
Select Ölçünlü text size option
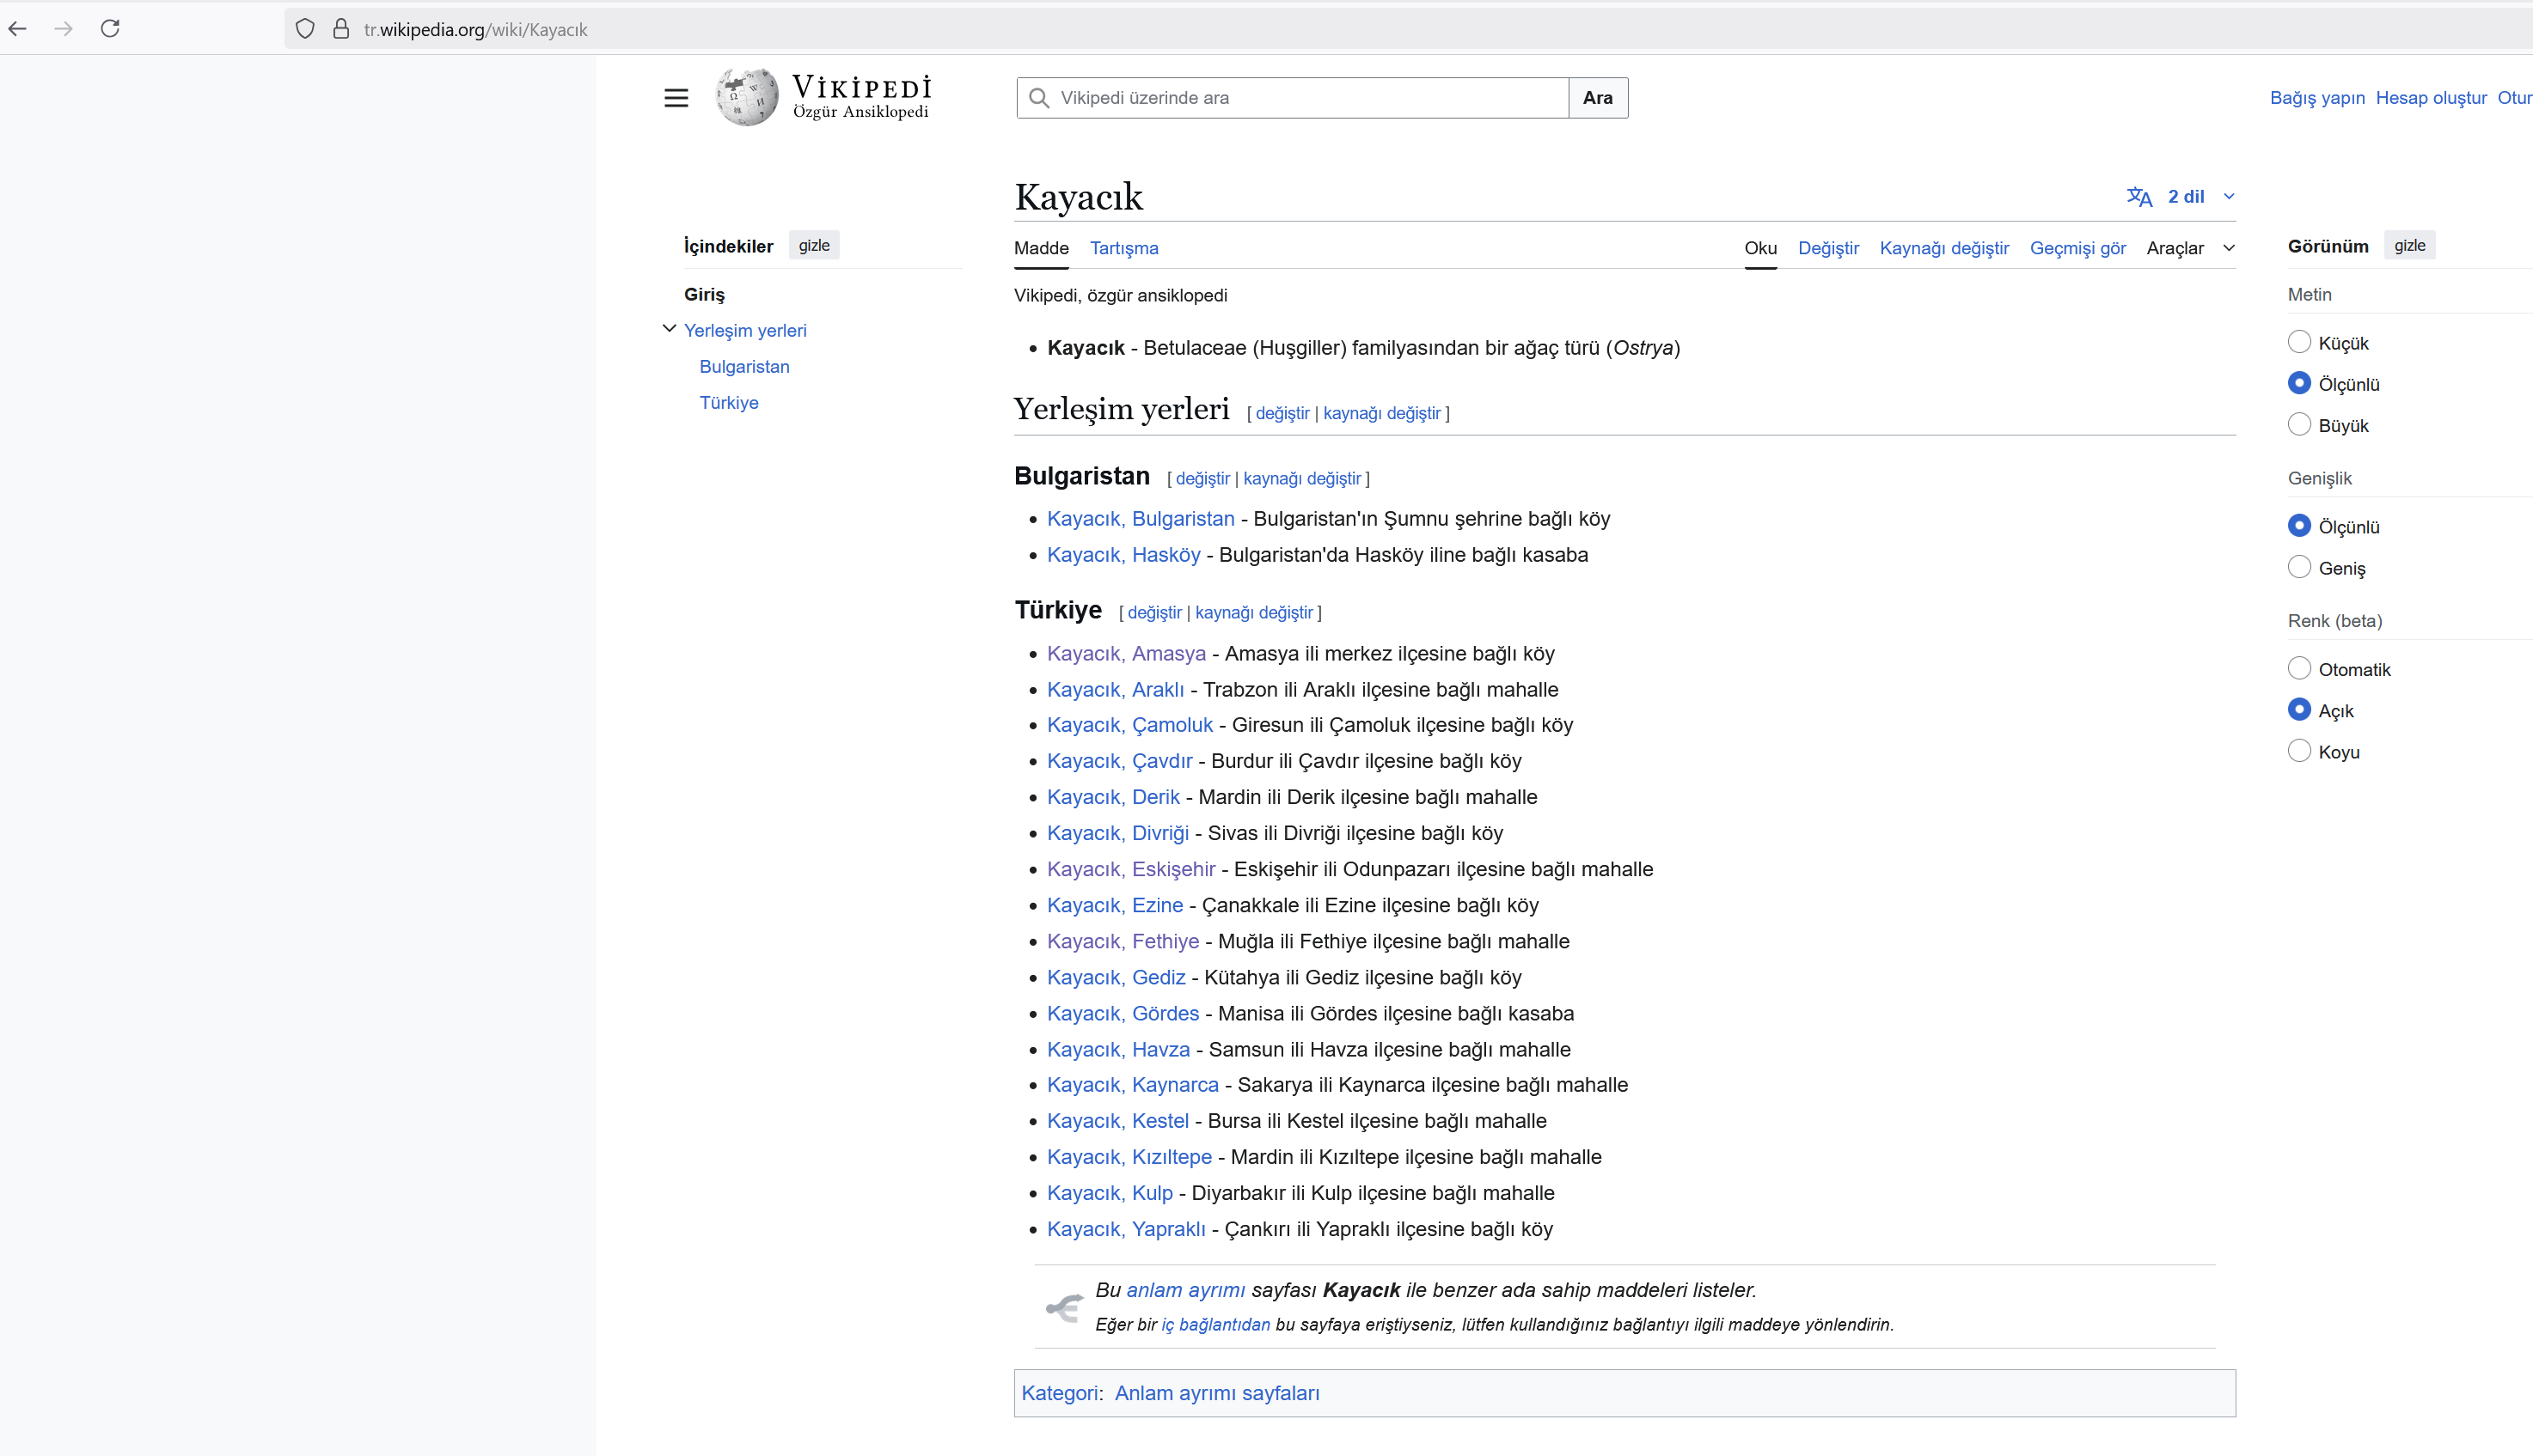point(2299,383)
